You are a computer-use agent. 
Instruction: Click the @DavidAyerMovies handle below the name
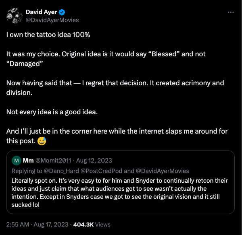pyautogui.click(x=52, y=20)
